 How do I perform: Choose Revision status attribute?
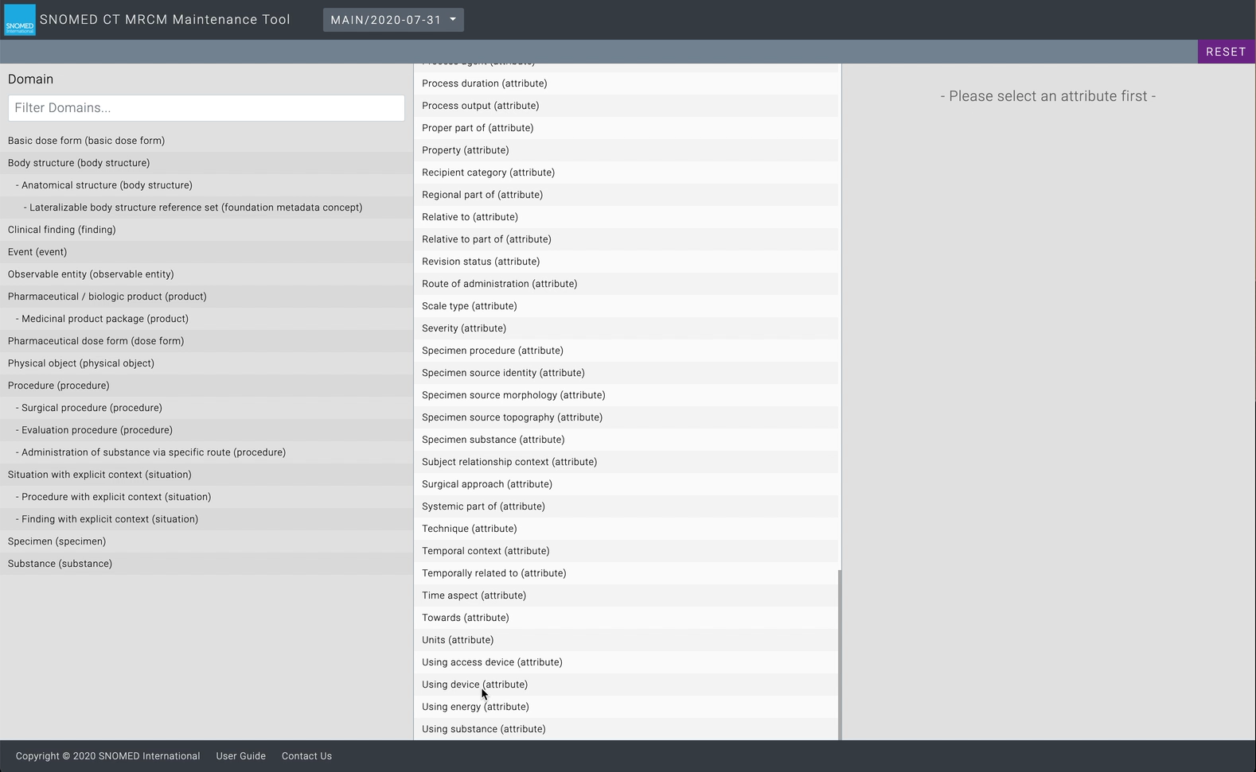pos(626,262)
